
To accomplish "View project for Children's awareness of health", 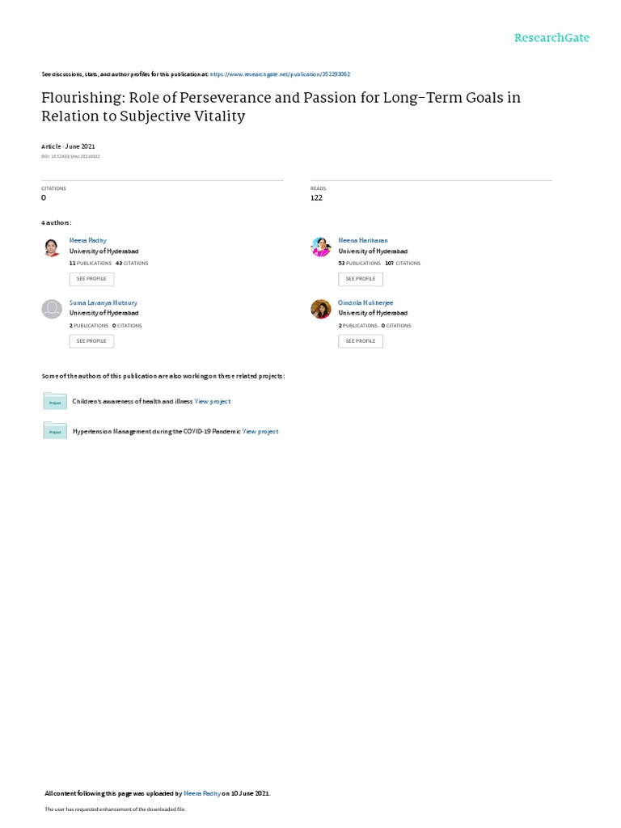I will (x=213, y=401).
